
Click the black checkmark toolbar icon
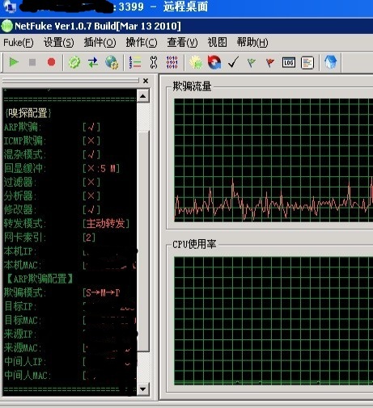[x=233, y=62]
